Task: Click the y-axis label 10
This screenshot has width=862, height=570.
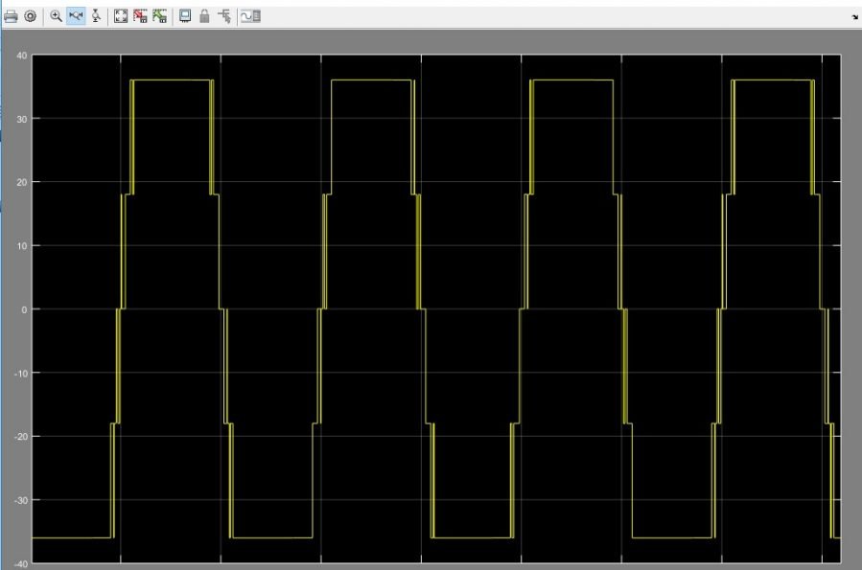Action: click(21, 246)
